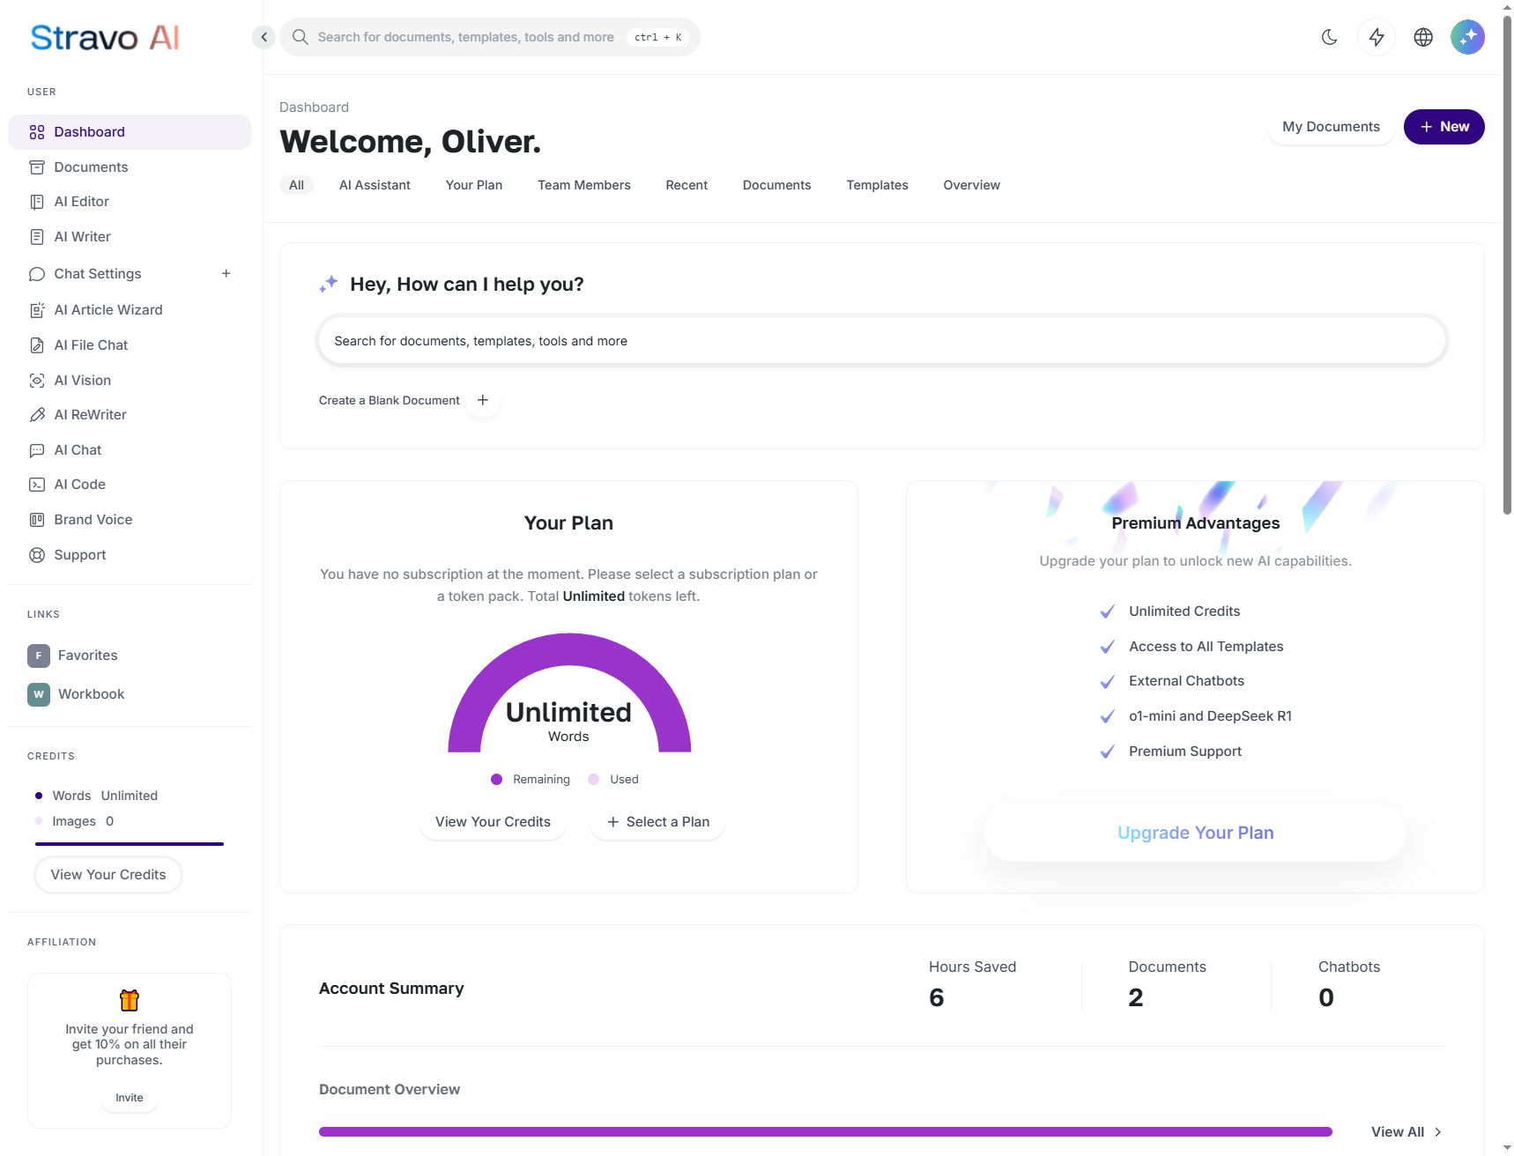
Task: Expand Chat Settings with the plus icon
Action: tap(226, 274)
